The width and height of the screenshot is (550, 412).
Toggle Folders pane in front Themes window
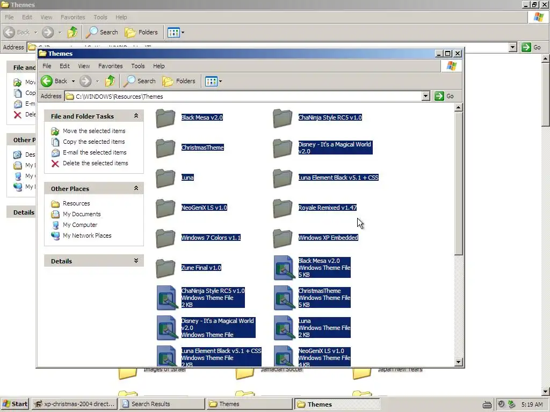(x=179, y=81)
